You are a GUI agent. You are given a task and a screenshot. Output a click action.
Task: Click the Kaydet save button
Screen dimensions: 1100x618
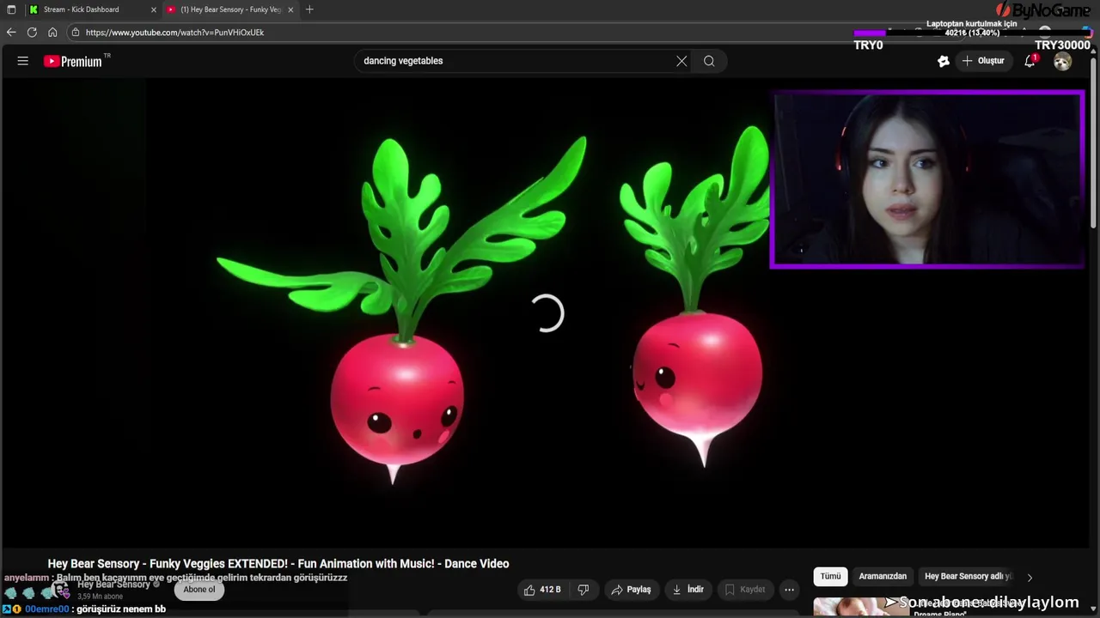pyautogui.click(x=744, y=590)
